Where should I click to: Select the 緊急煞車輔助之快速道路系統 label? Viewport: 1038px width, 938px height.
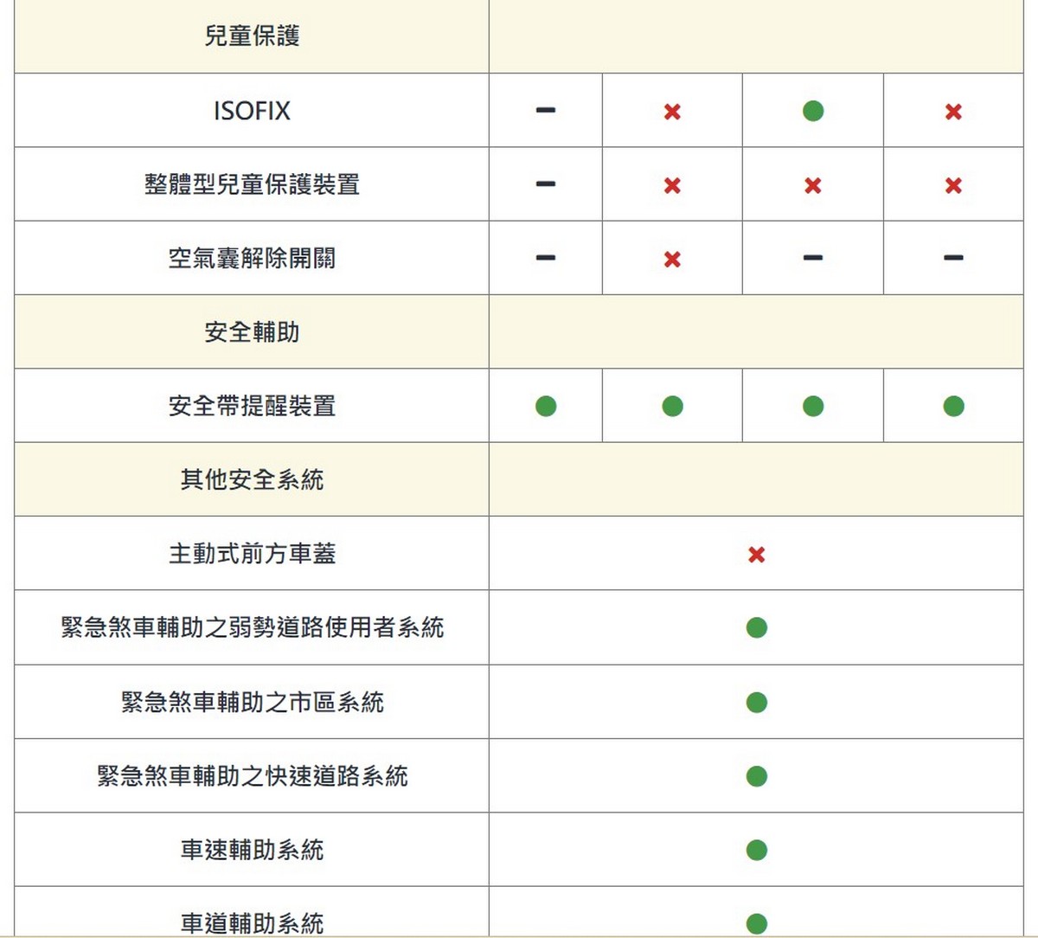coord(252,776)
